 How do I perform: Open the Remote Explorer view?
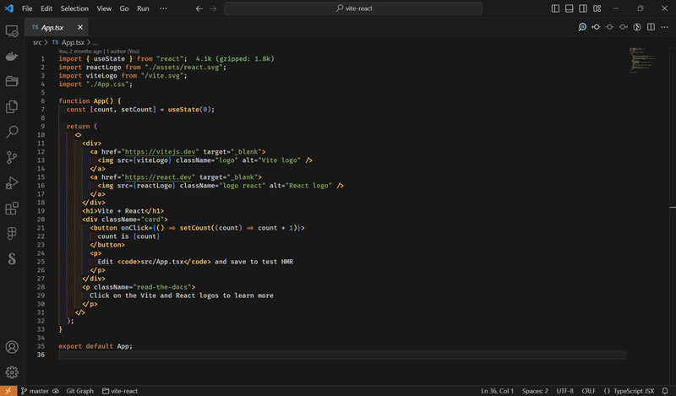click(12, 31)
